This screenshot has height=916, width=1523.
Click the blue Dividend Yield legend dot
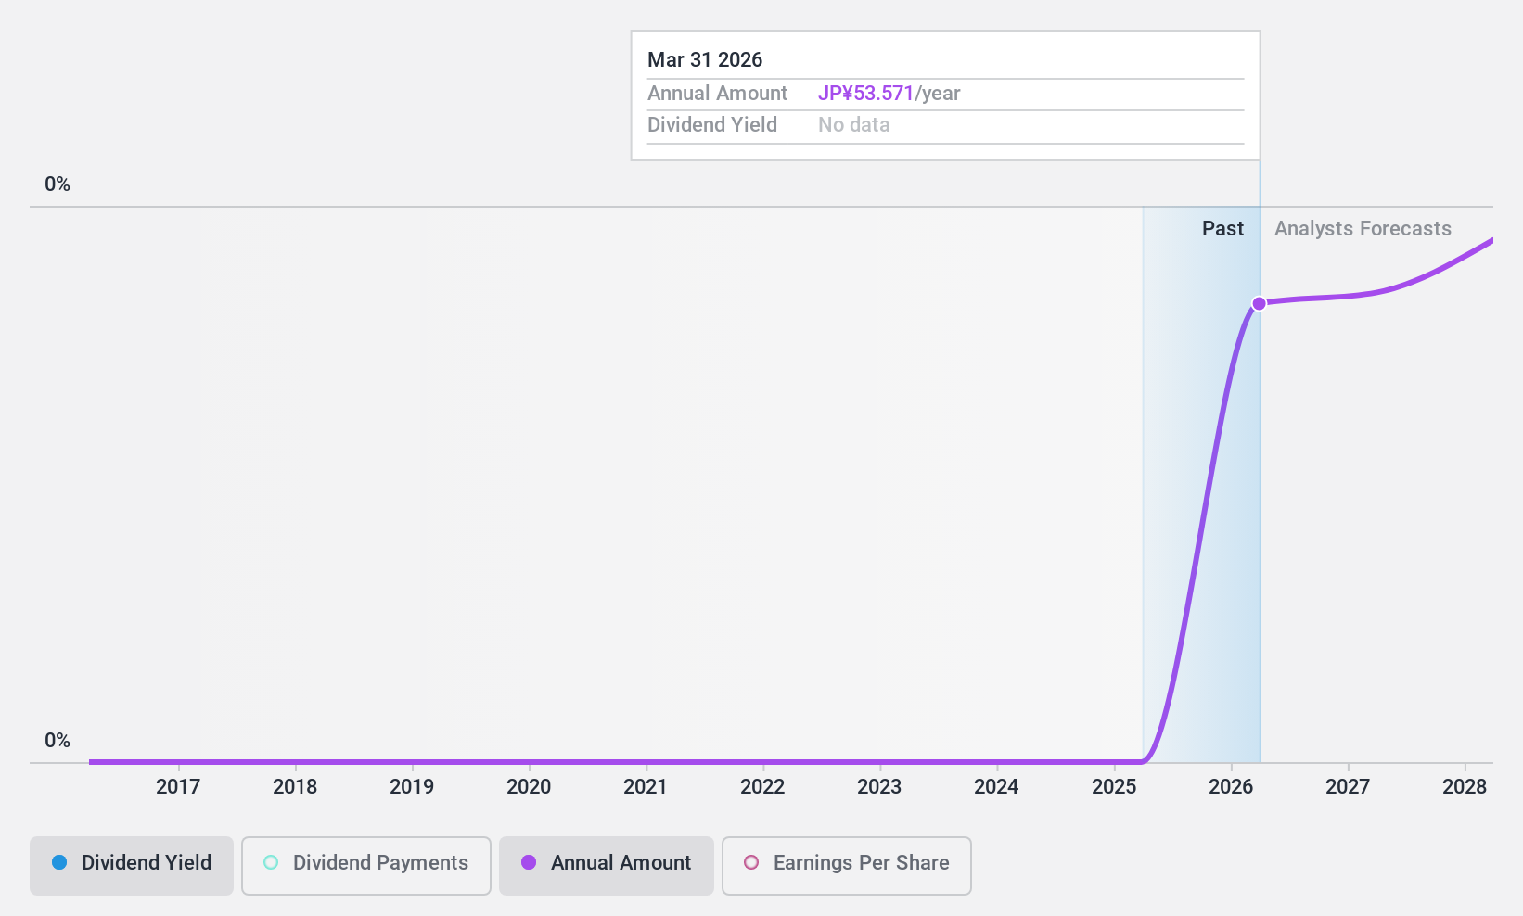(59, 862)
